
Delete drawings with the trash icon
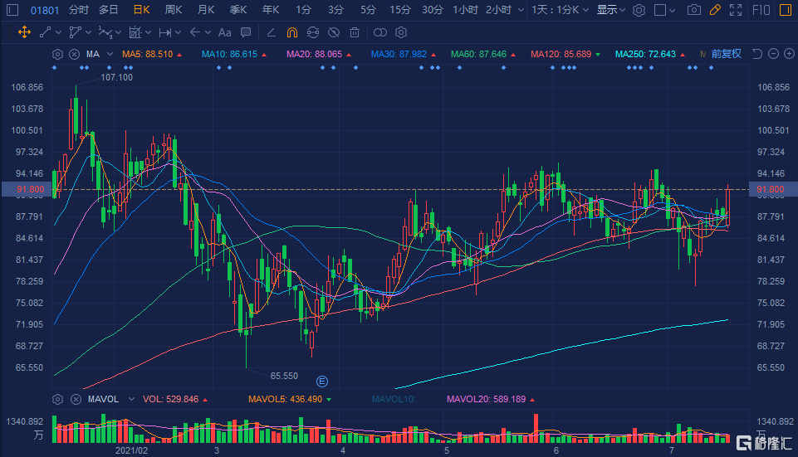pyautogui.click(x=355, y=32)
